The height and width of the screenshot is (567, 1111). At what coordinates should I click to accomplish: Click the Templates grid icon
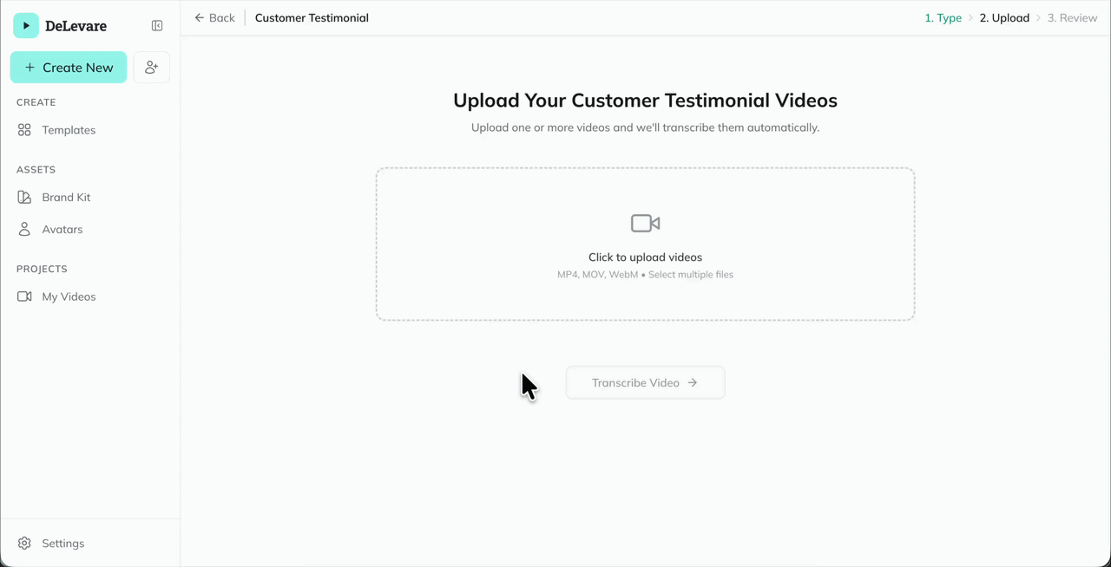coord(24,130)
